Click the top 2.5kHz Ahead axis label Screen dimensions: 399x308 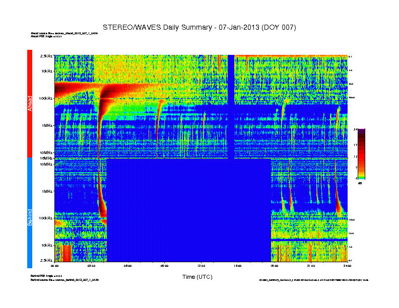point(46,56)
